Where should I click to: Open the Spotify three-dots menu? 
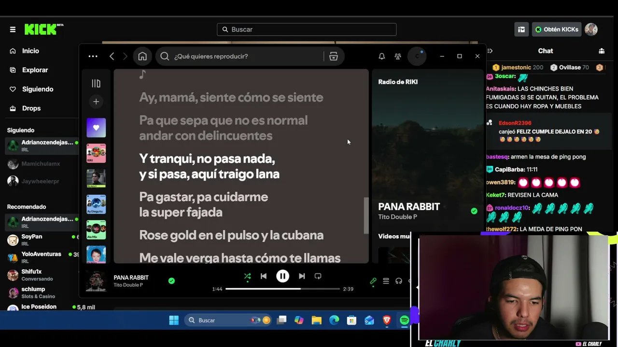(93, 56)
